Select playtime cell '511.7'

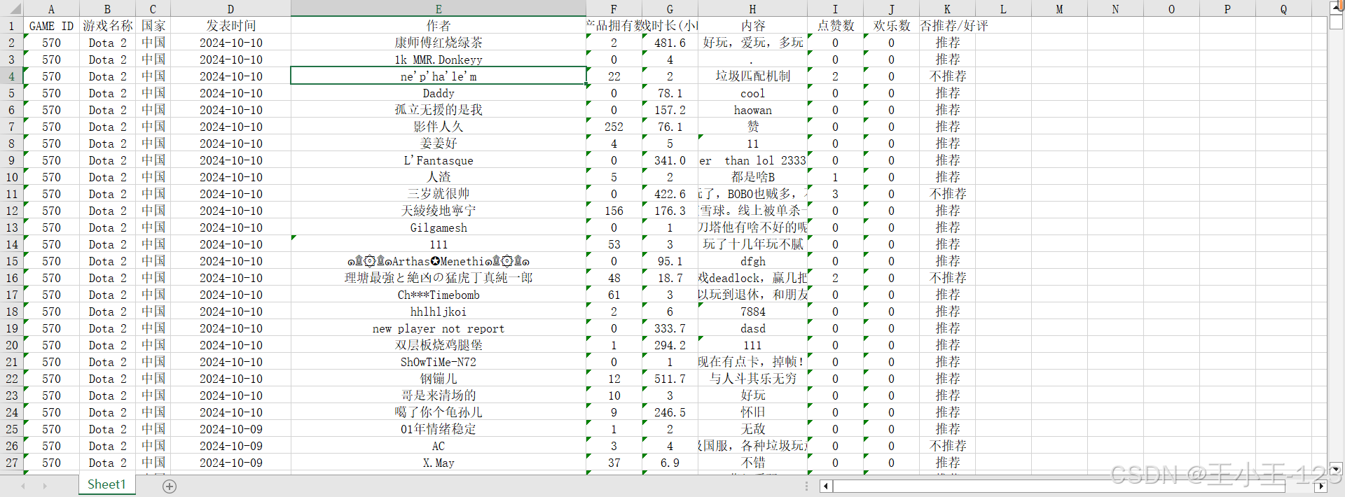point(670,379)
